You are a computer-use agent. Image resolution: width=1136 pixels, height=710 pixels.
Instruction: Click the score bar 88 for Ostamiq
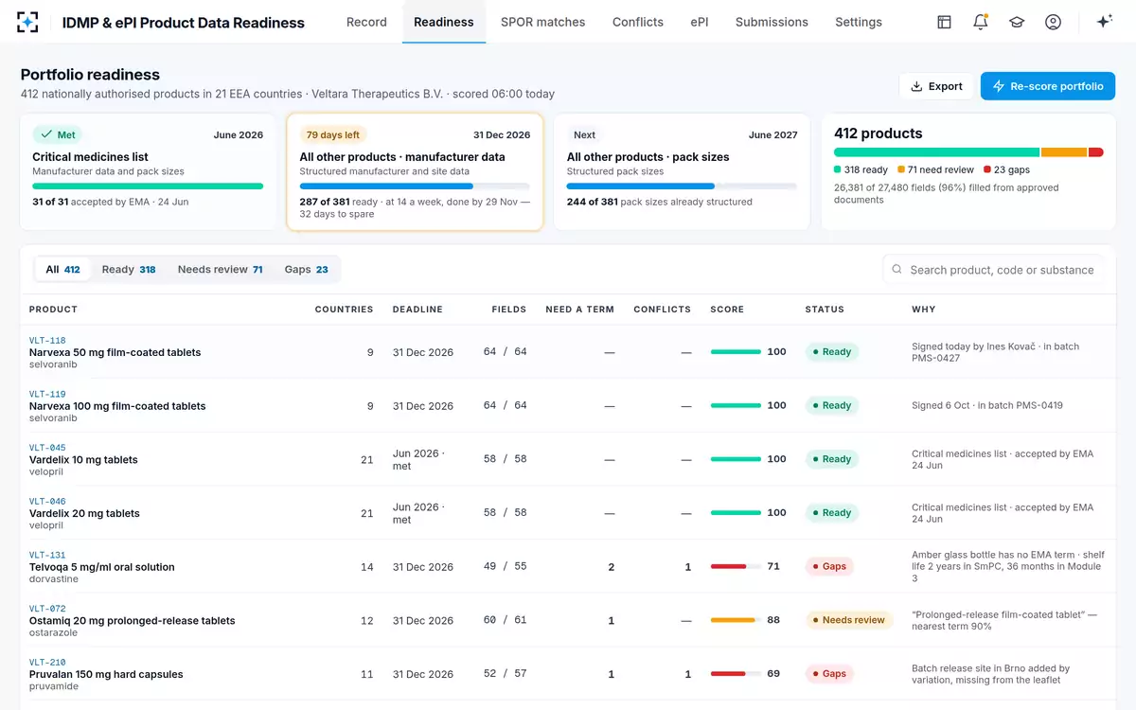(736, 620)
